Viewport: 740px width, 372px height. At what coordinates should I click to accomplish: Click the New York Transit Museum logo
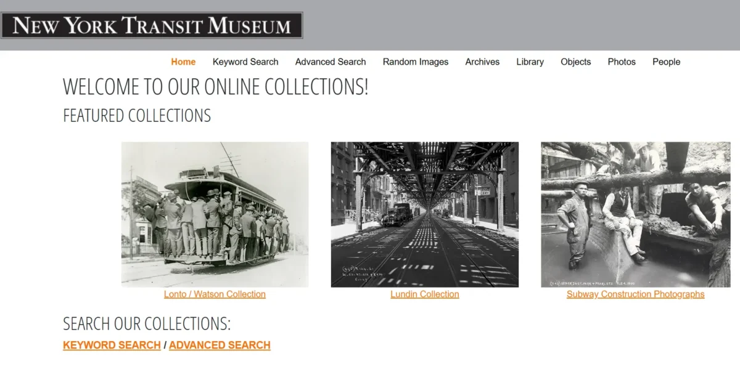[152, 25]
